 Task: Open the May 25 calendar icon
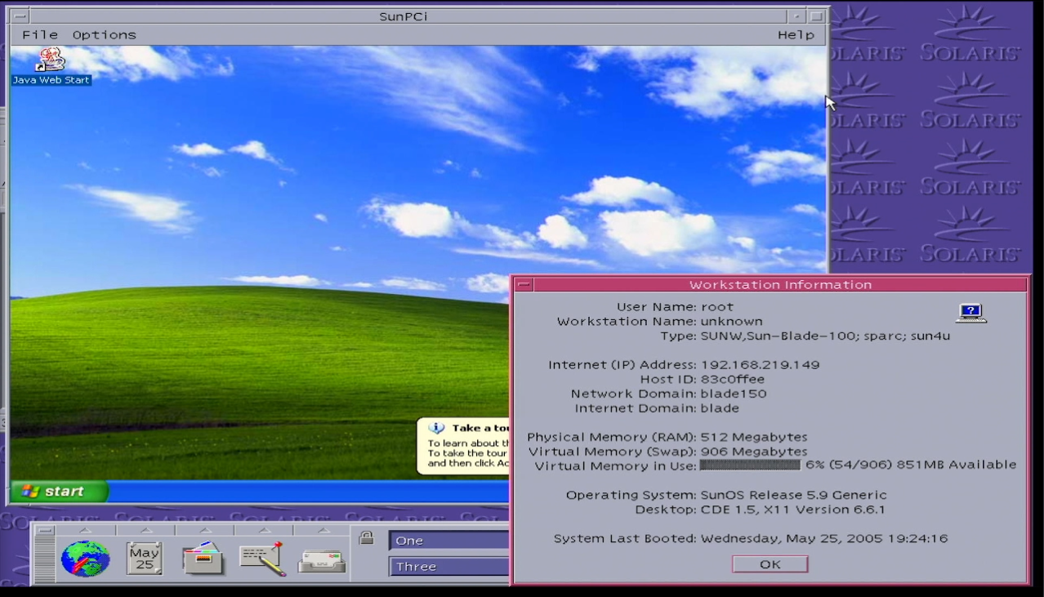(x=145, y=559)
